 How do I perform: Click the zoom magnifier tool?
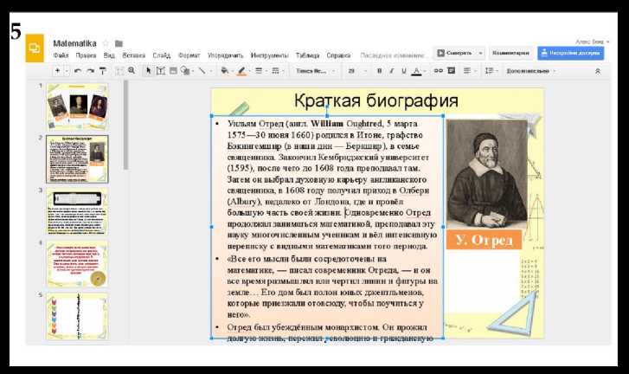pyautogui.click(x=132, y=71)
